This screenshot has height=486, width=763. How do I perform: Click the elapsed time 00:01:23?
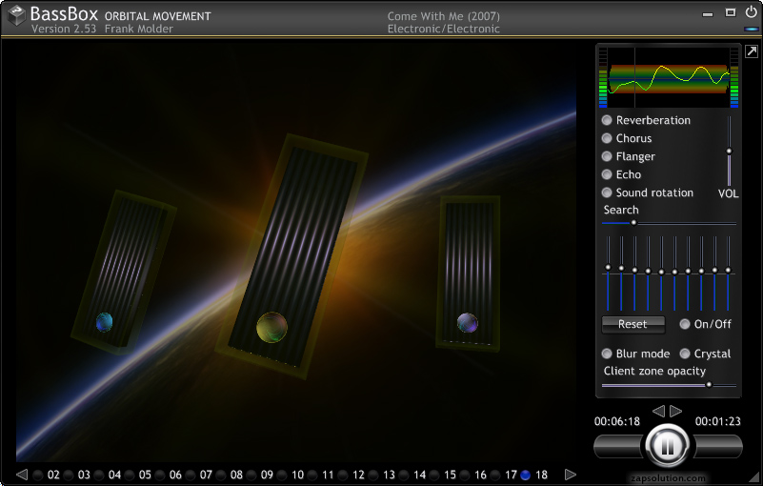click(x=717, y=421)
